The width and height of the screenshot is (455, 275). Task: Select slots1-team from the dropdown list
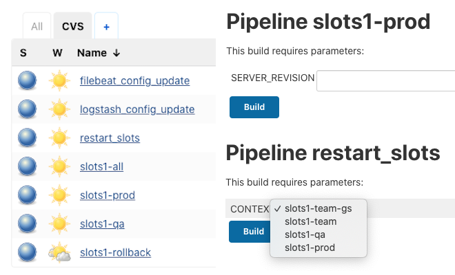[x=310, y=221]
